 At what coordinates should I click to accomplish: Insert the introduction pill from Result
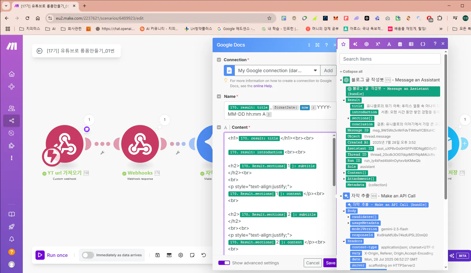tap(364, 112)
